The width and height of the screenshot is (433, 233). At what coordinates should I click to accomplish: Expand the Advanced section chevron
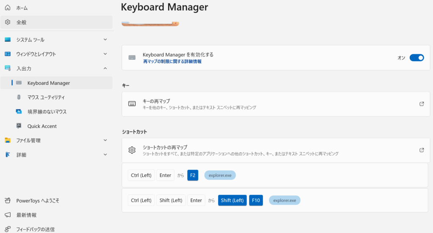(105, 154)
